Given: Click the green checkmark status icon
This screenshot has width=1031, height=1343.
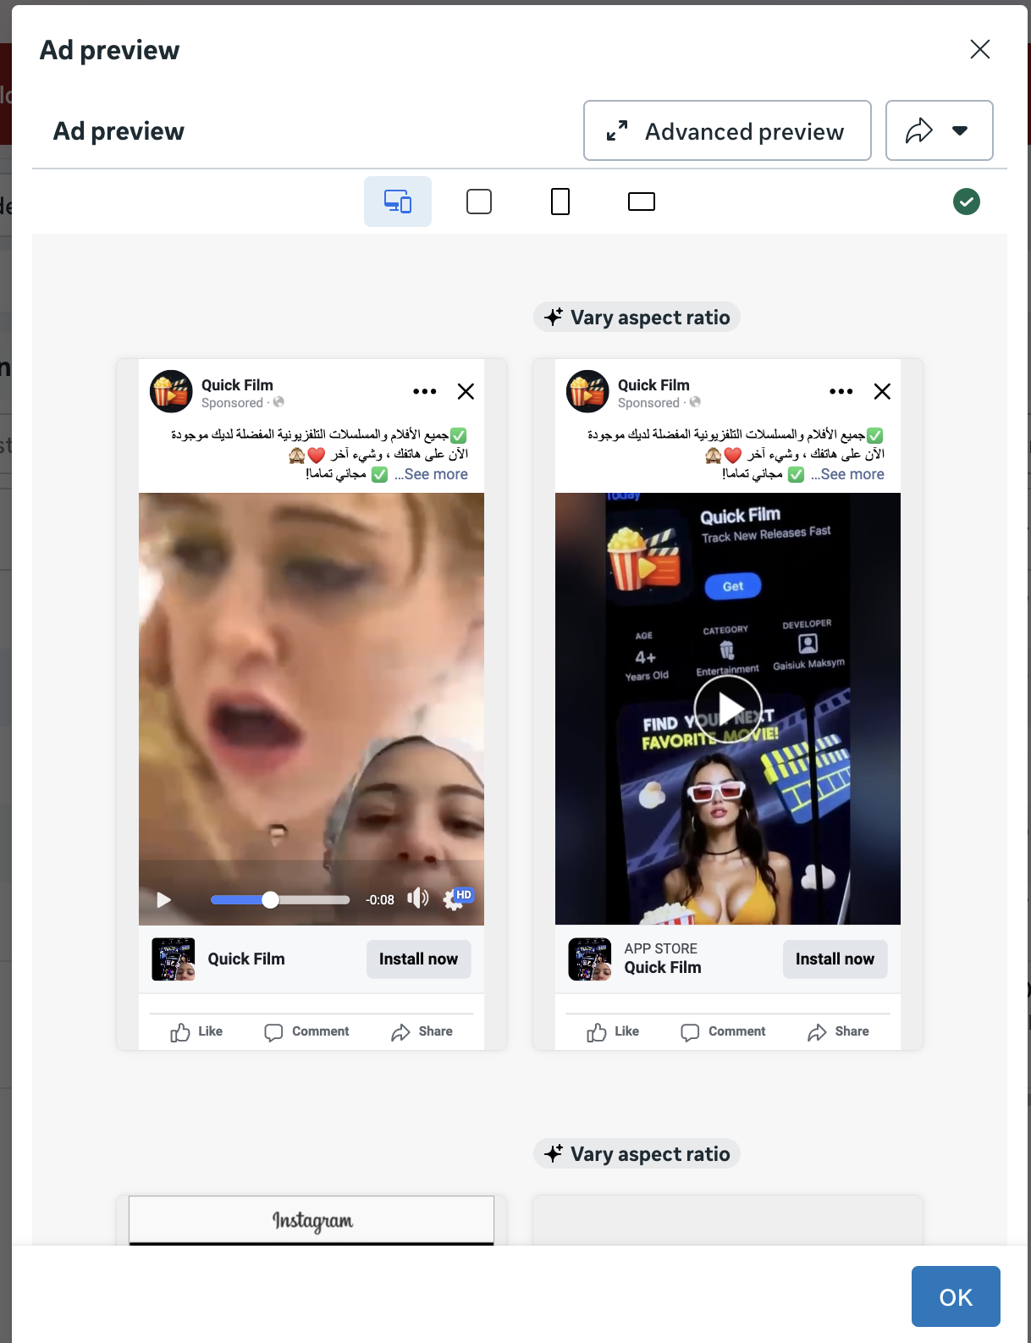Looking at the screenshot, I should coord(967,202).
